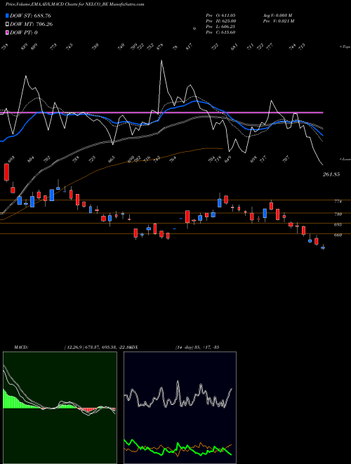This screenshot has height=464, width=351.
Task: Open the green MACD indicator panel
Action: (60, 408)
